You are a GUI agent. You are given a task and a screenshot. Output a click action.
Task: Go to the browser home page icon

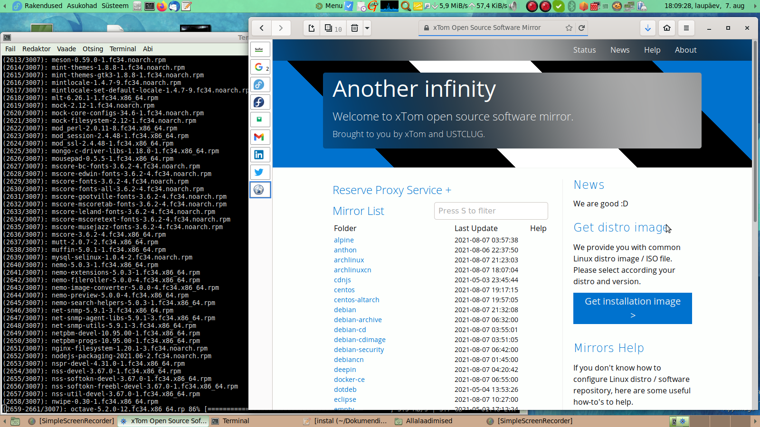coord(667,28)
